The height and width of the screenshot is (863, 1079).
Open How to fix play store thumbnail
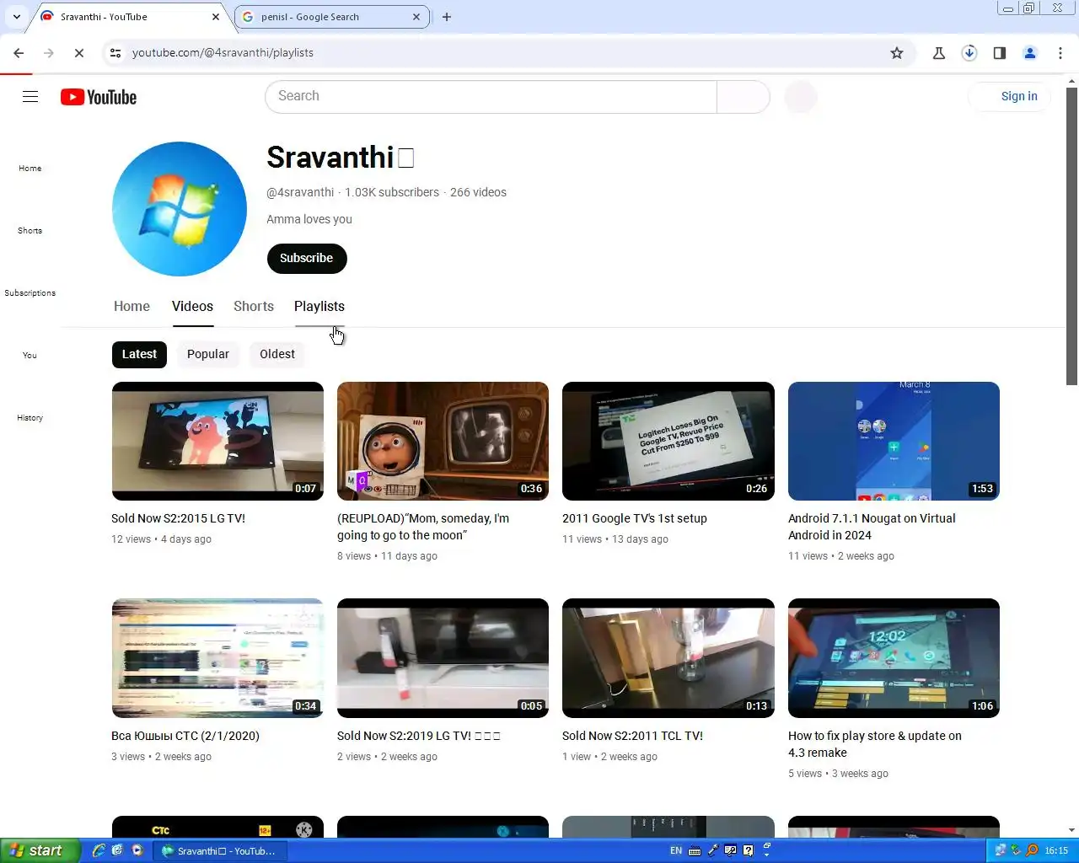tap(894, 658)
